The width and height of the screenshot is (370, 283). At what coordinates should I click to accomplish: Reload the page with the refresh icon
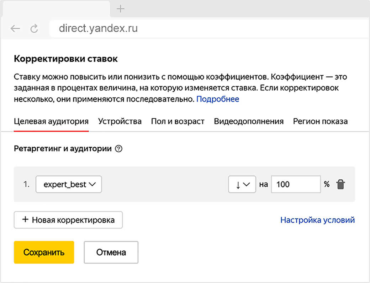point(34,29)
